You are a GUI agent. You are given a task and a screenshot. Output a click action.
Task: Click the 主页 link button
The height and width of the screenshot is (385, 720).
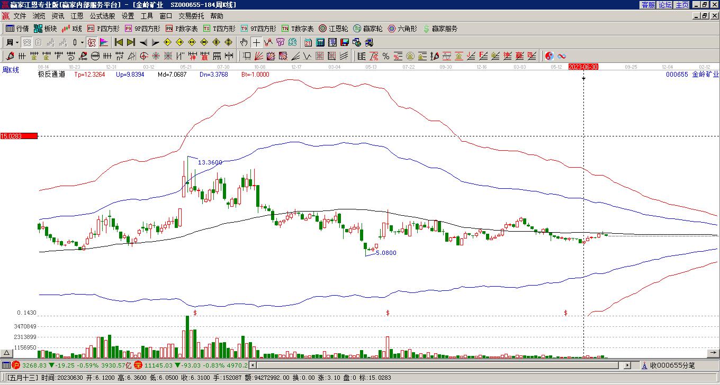pyautogui.click(x=682, y=5)
